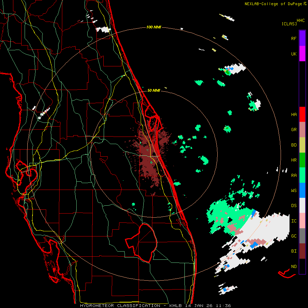Select the "BD" legend label
The image size is (308, 308).
(x=294, y=145)
